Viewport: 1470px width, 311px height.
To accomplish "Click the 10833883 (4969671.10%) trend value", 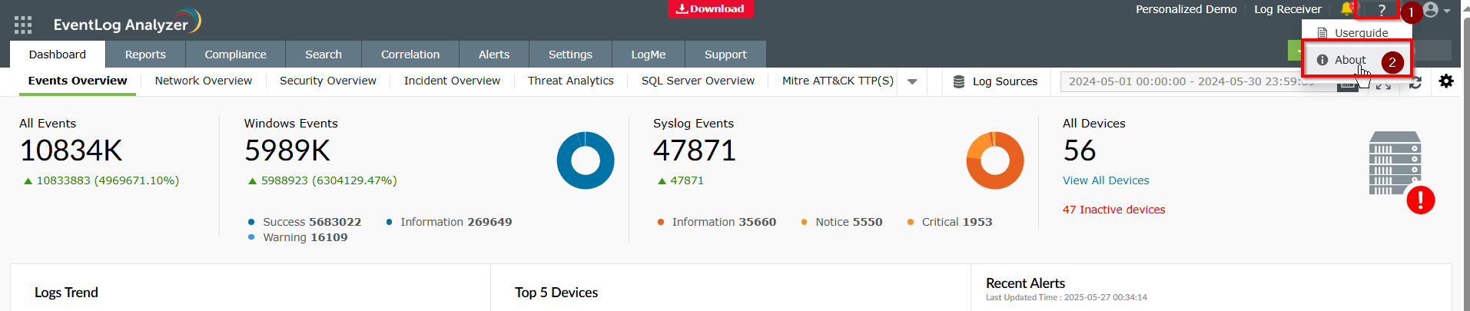I will 108,180.
